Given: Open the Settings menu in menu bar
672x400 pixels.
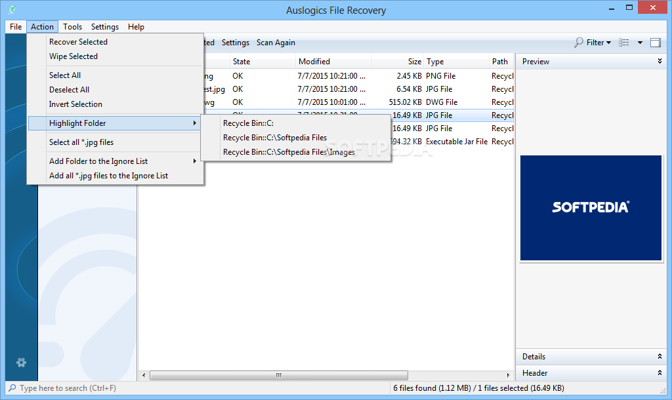Looking at the screenshot, I should click(104, 26).
